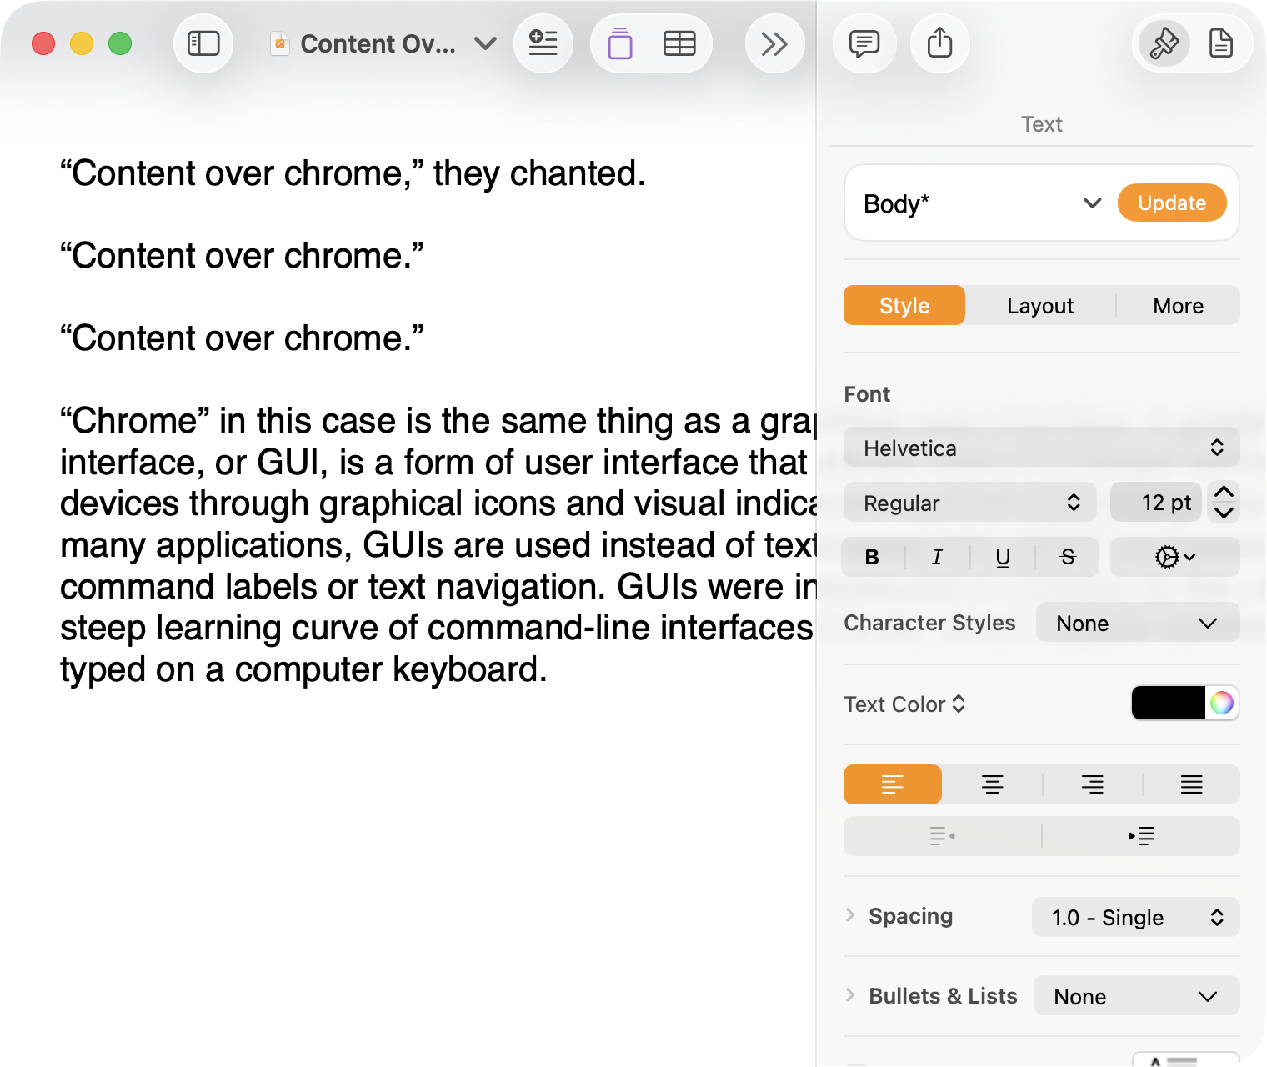This screenshot has height=1067, width=1267.
Task: Toggle bold formatting
Action: (872, 557)
